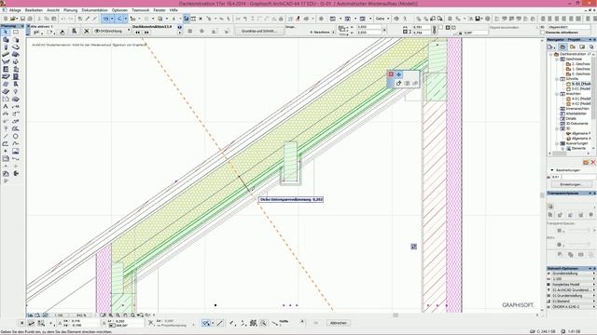Open a file with the folder icon
The height and width of the screenshot is (335, 597).
click(14, 19)
